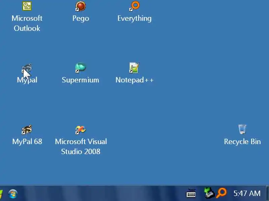The height and width of the screenshot is (201, 269).
Task: Select the Recycle Bin icon
Action: (x=242, y=129)
